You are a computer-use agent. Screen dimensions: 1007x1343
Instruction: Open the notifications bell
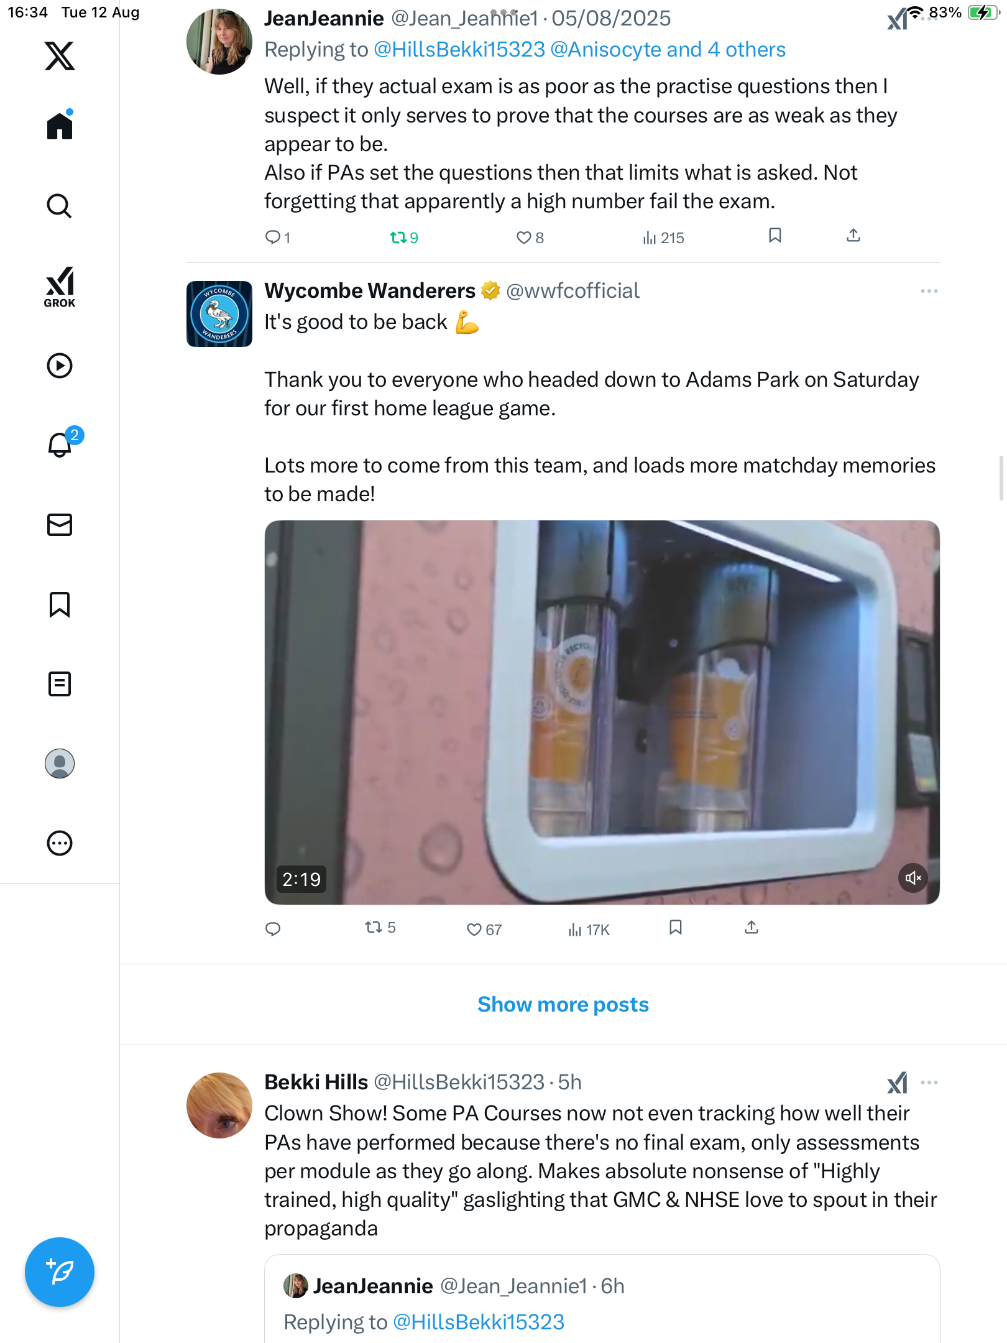click(x=60, y=445)
